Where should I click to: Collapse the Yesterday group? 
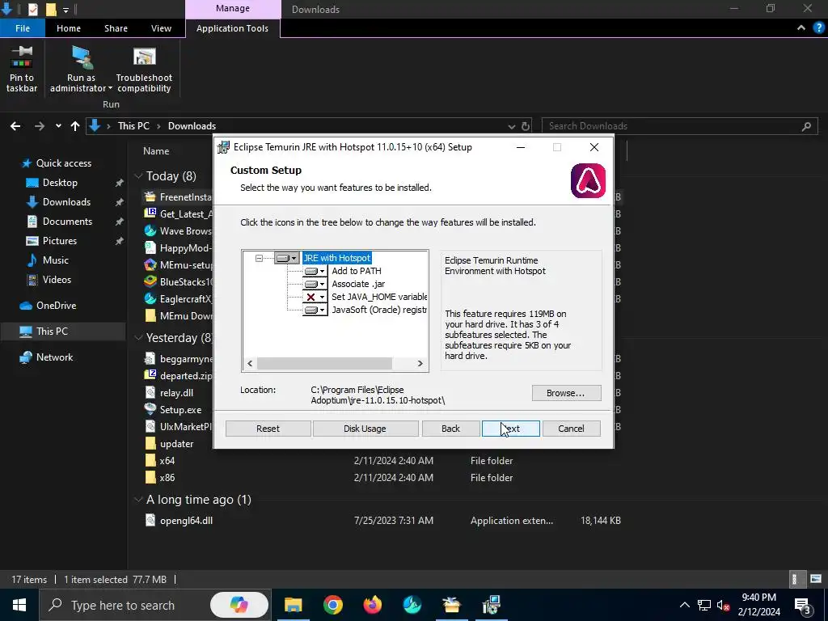pyautogui.click(x=138, y=337)
